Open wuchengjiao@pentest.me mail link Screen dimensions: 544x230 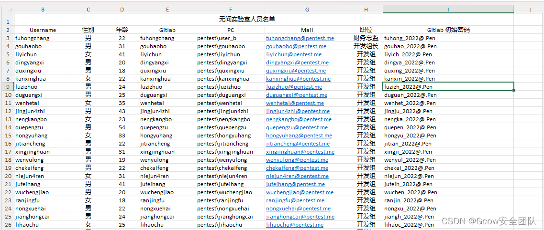(300, 192)
